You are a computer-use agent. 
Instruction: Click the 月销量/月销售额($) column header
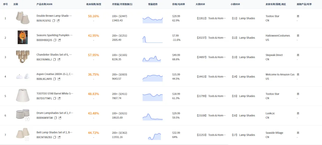[122, 4]
